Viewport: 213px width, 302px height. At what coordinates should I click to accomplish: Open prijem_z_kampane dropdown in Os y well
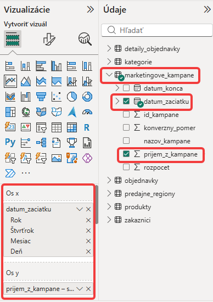click(80, 289)
